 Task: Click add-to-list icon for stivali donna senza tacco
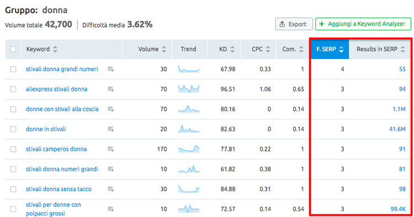point(110,189)
